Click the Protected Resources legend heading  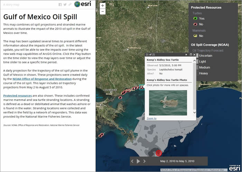[x=206, y=7]
